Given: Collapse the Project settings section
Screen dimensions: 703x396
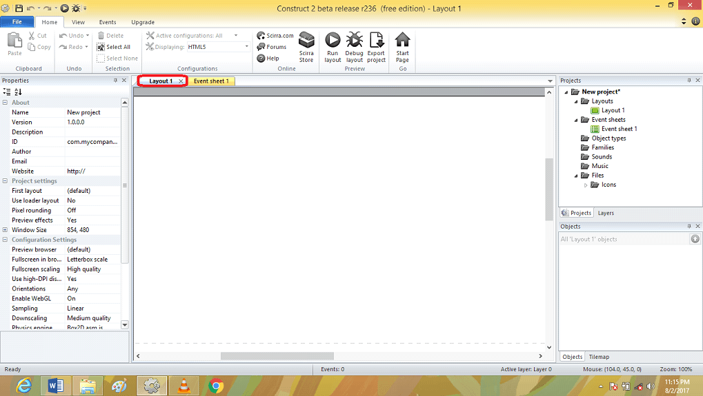Looking at the screenshot, I should click(x=5, y=180).
